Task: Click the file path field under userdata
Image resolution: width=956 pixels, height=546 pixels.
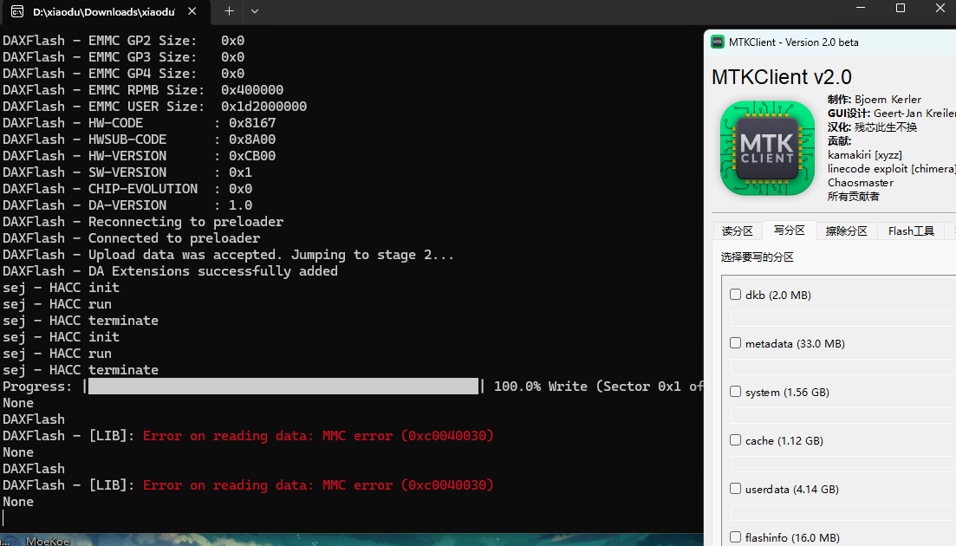Action: (x=843, y=512)
